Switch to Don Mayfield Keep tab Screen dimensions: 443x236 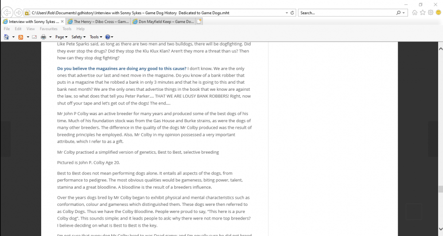point(163,21)
